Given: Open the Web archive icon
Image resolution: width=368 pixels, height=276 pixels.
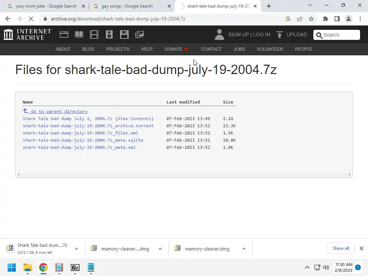Looking at the screenshot, I should tap(64, 34).
